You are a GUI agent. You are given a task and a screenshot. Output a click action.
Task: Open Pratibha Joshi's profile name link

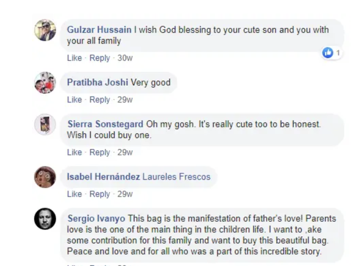(98, 82)
